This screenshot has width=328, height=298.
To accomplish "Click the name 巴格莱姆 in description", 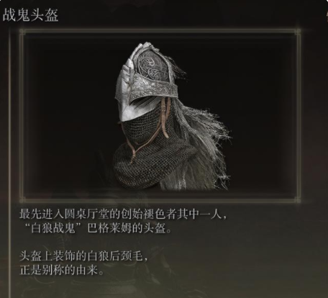I will click(x=109, y=228).
